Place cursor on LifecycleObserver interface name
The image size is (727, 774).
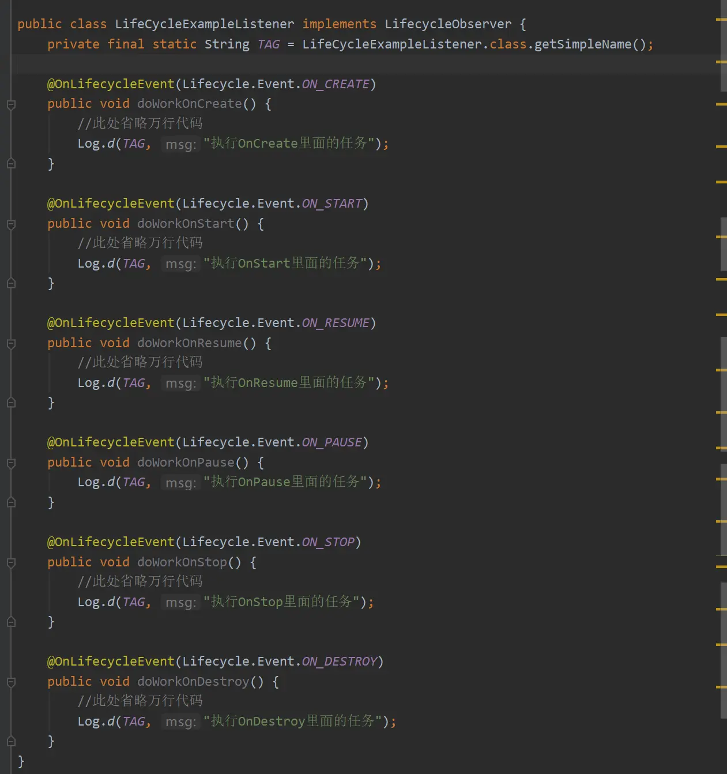click(447, 24)
